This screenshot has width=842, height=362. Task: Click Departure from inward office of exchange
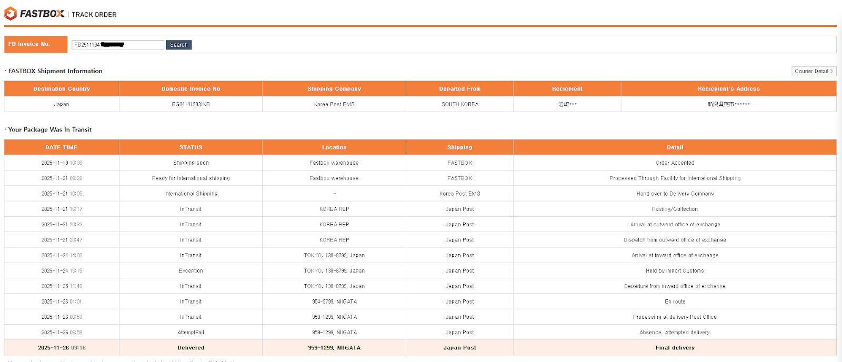tap(675, 286)
